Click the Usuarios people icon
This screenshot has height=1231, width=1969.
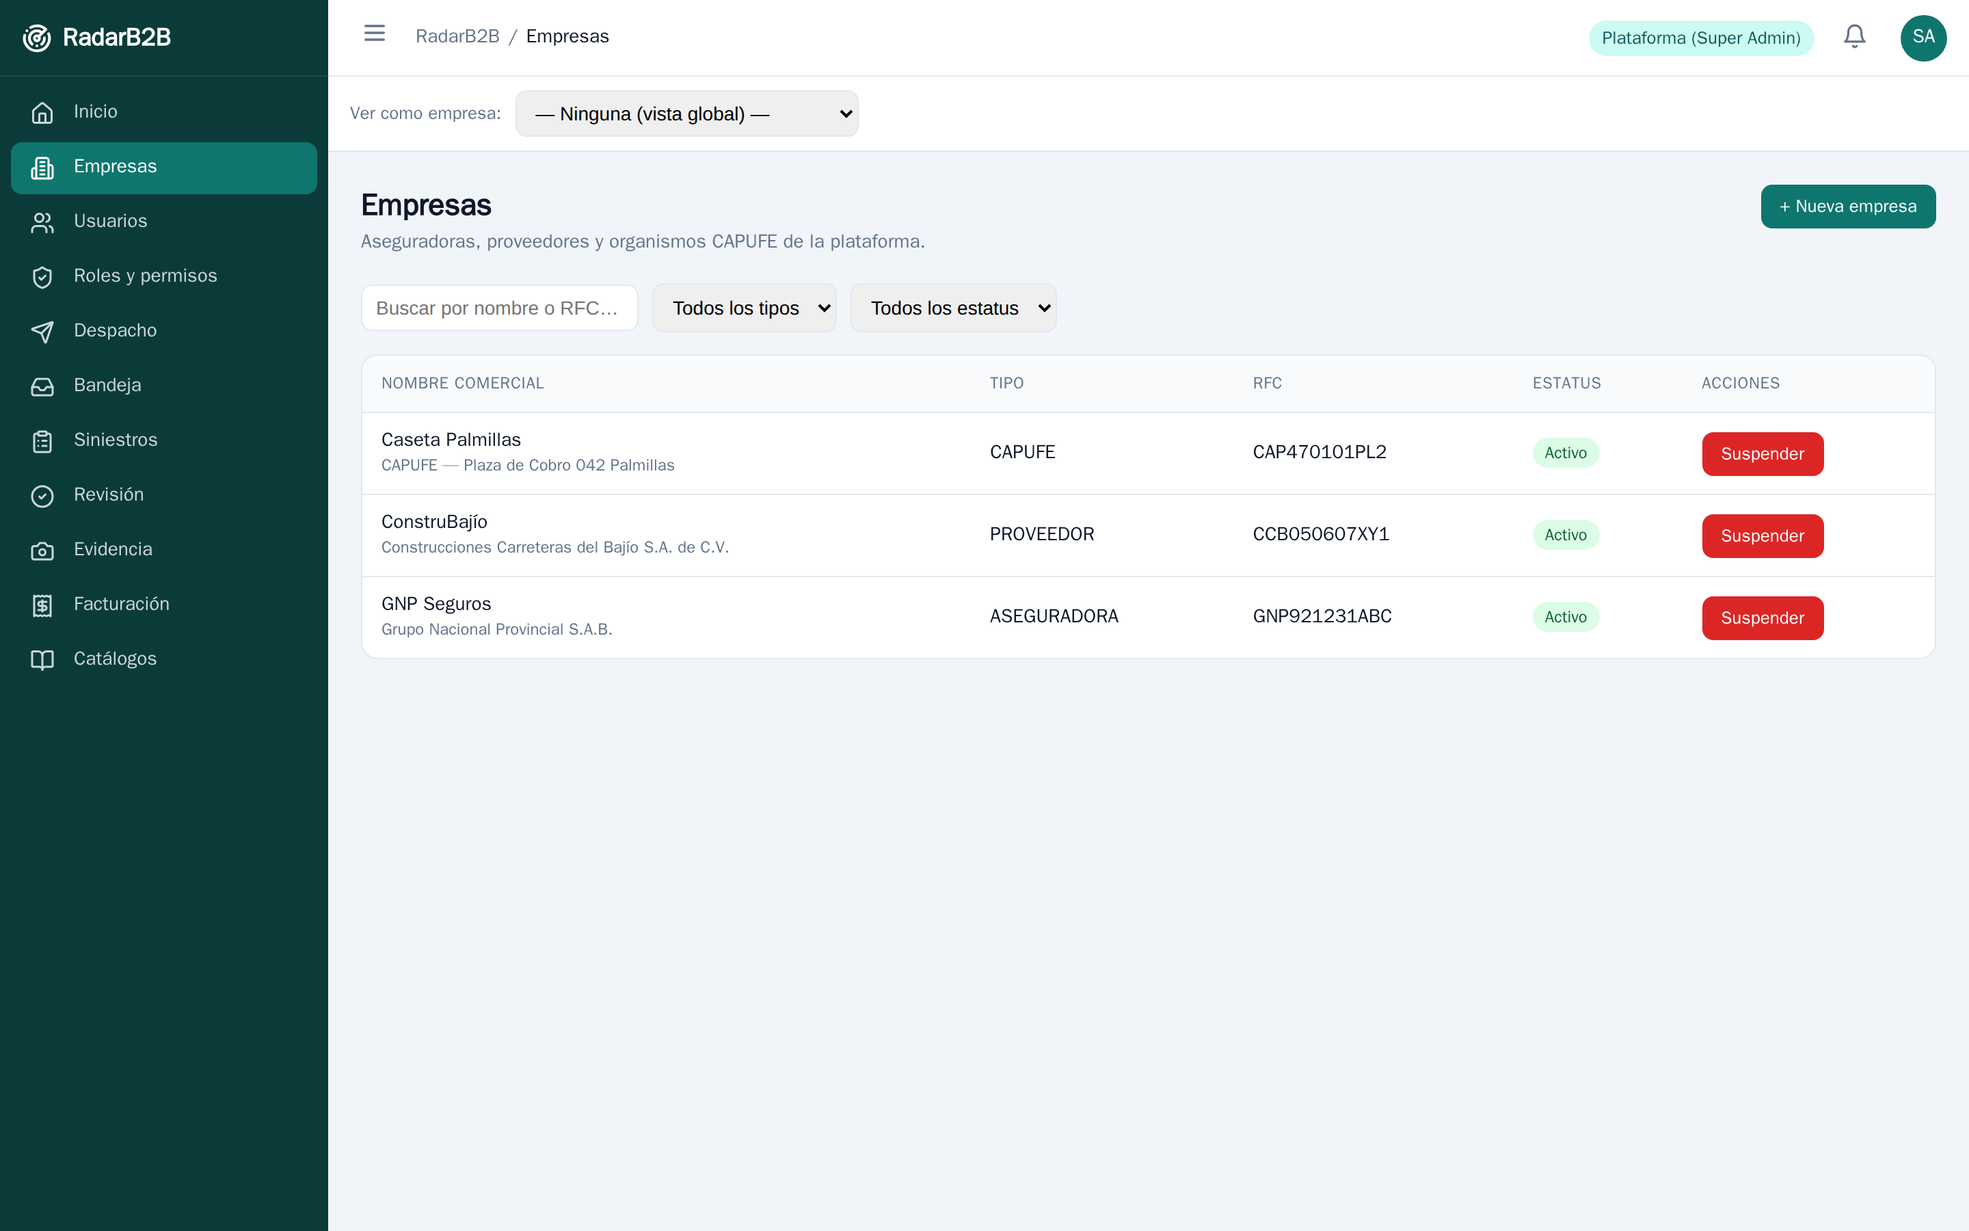[x=42, y=222]
